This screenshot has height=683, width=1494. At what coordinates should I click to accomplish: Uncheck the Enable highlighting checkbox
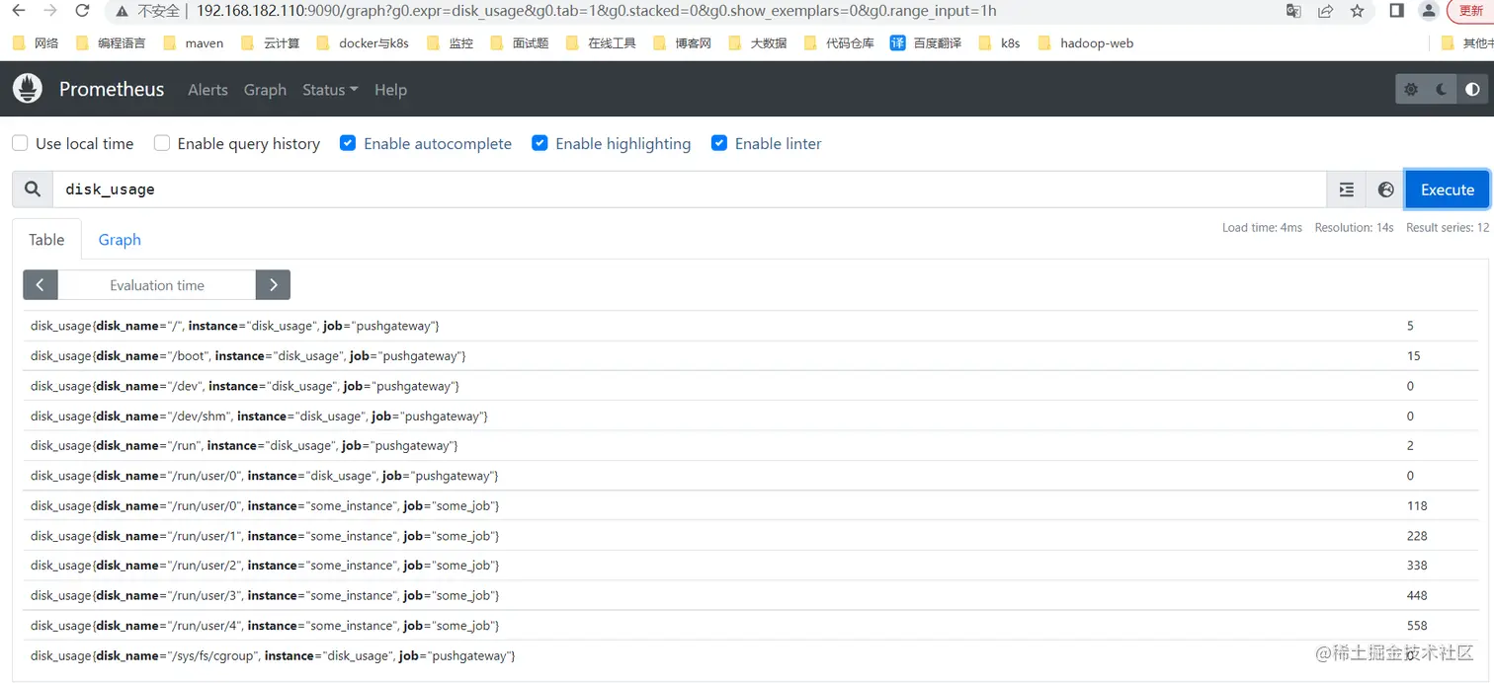coord(539,143)
